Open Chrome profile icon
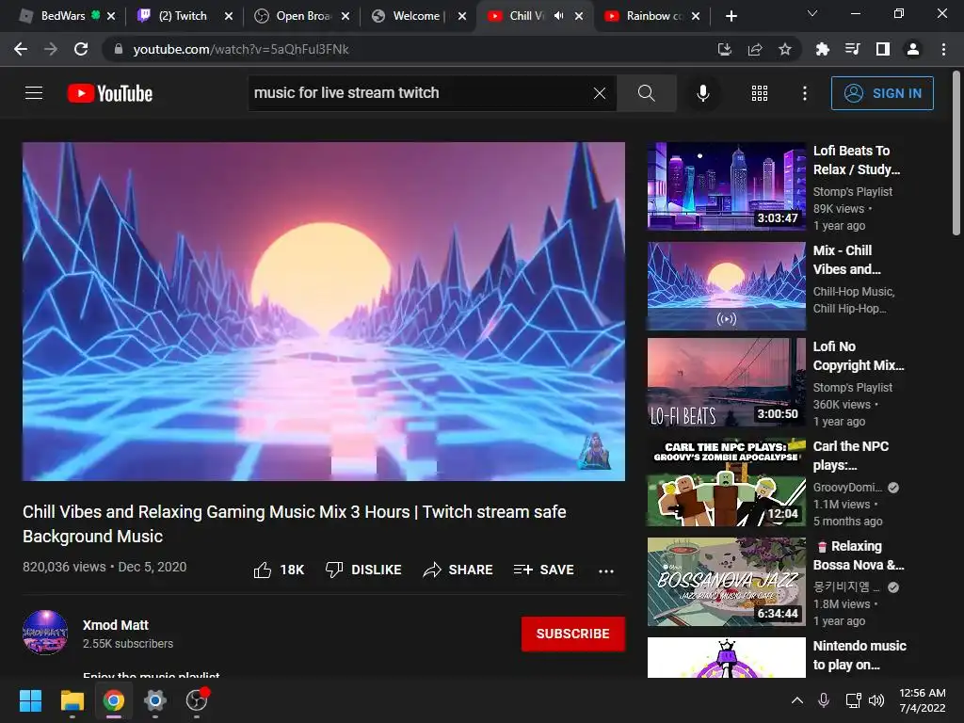This screenshot has height=723, width=964. point(913,49)
